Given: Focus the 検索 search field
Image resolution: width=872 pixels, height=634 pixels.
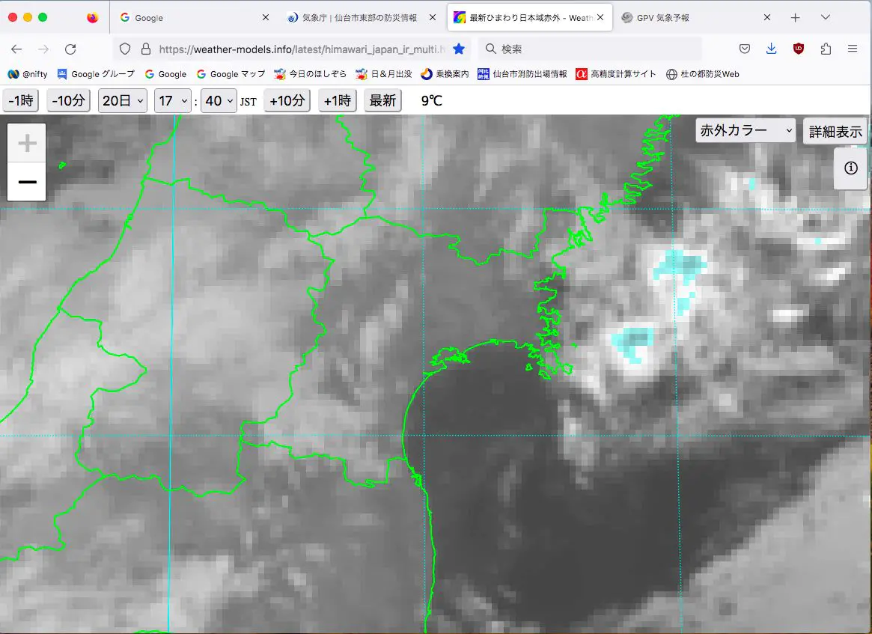Looking at the screenshot, I should click(590, 49).
